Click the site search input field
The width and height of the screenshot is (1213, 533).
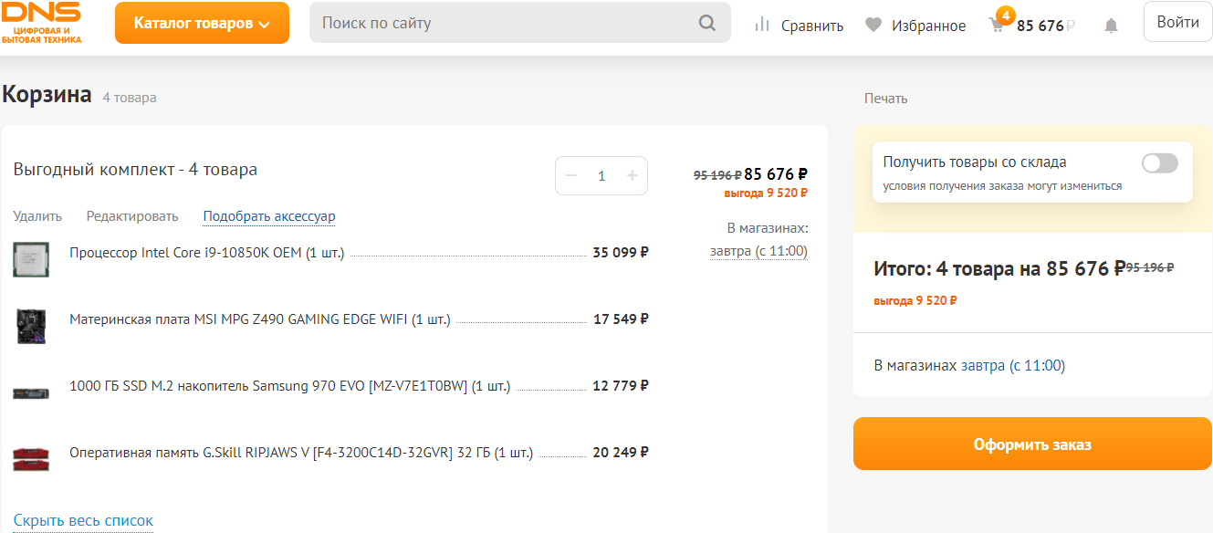point(502,23)
